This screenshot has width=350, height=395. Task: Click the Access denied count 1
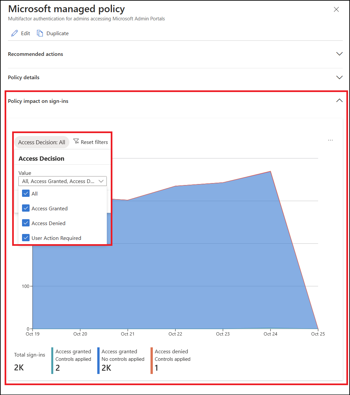156,368
